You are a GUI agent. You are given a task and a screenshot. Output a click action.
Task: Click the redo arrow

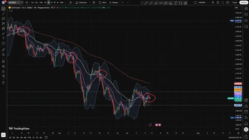(x=128, y=2)
